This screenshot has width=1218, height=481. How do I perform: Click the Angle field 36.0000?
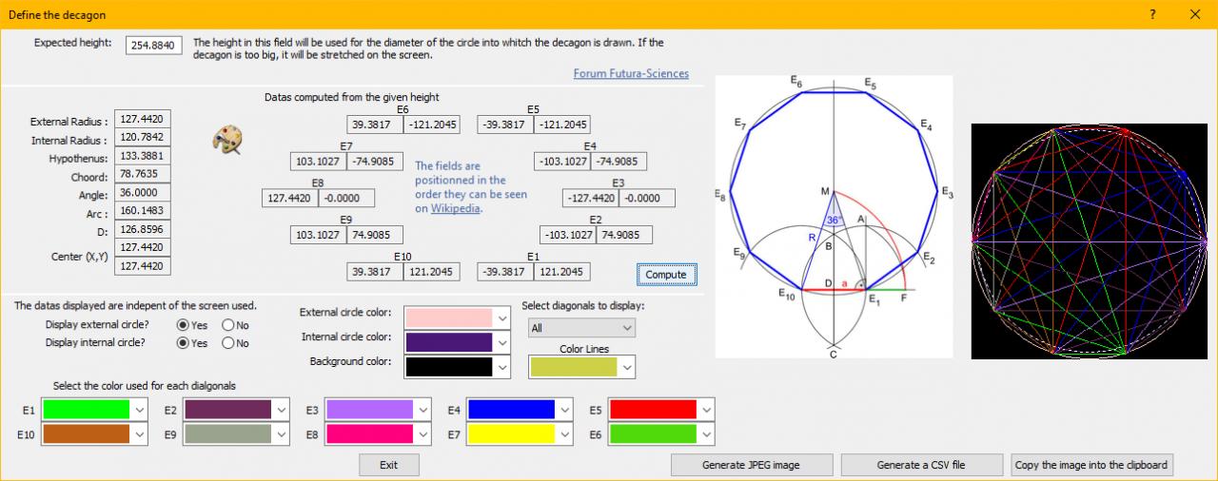[143, 192]
